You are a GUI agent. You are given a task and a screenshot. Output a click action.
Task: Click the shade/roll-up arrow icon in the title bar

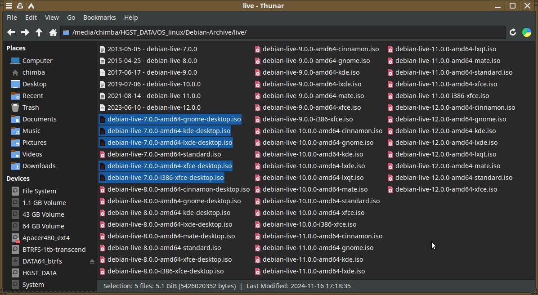(31, 5)
